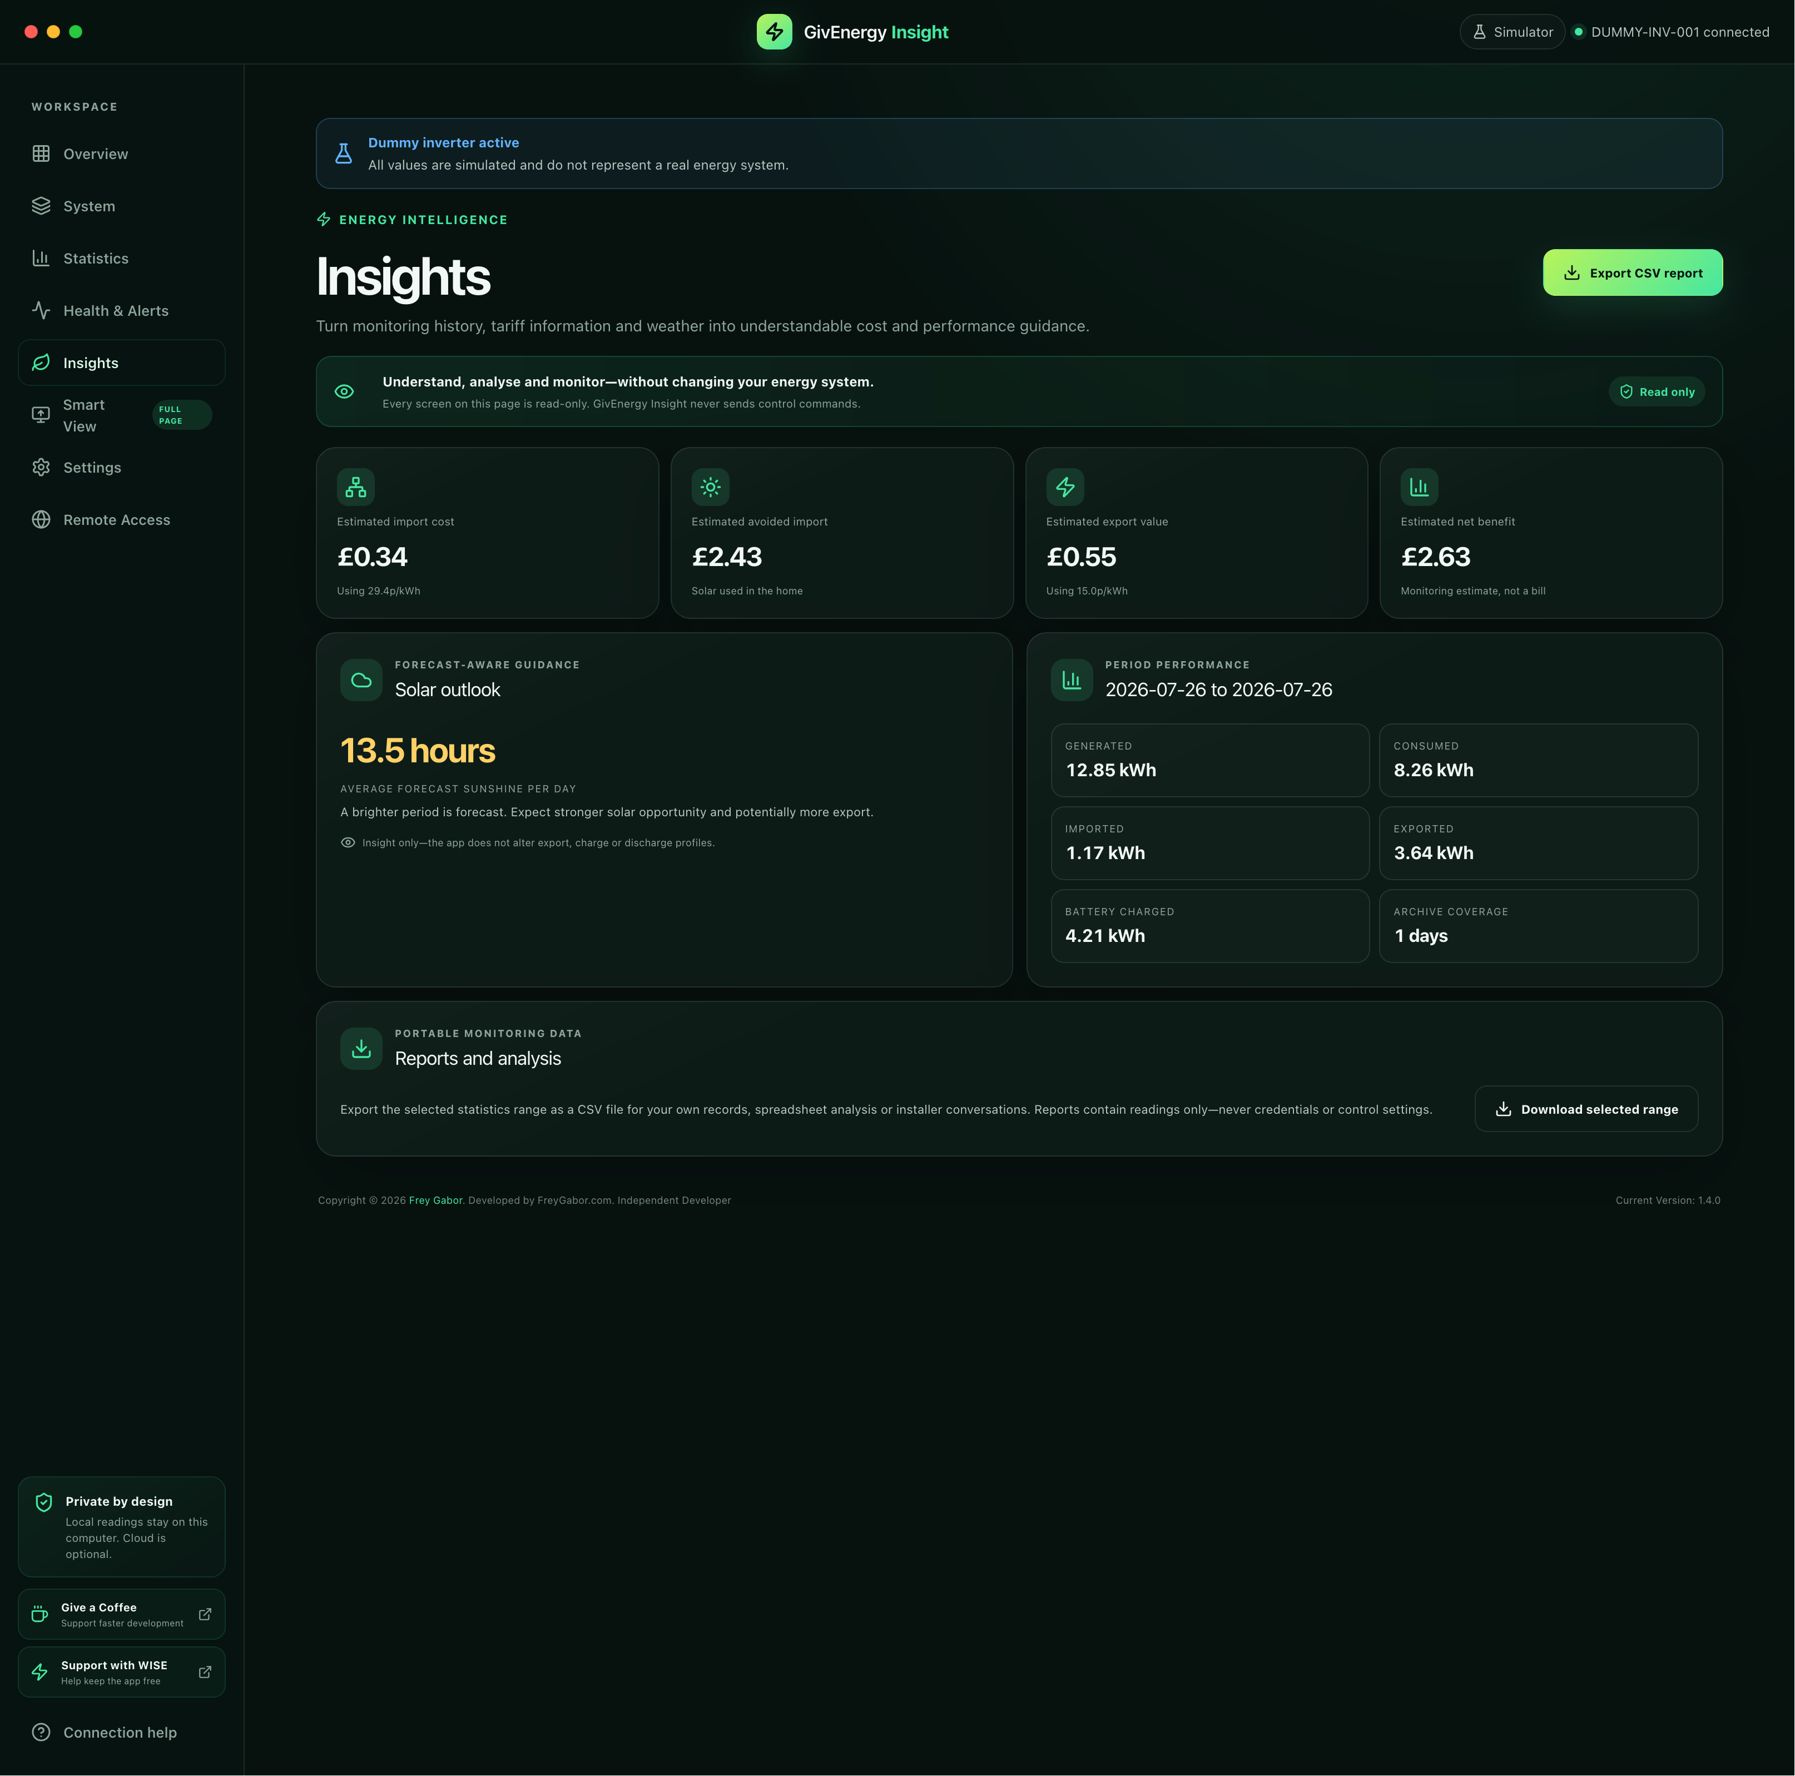Go to the System section
The image size is (1795, 1776).
click(122, 206)
